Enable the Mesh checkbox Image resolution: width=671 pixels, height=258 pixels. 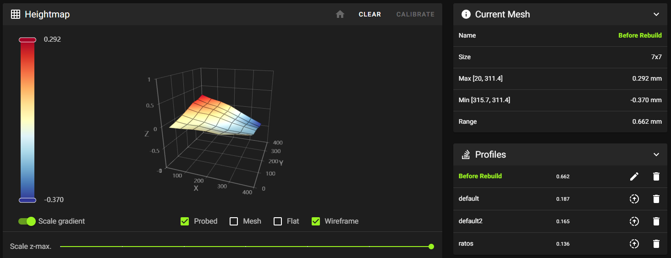pyautogui.click(x=234, y=221)
